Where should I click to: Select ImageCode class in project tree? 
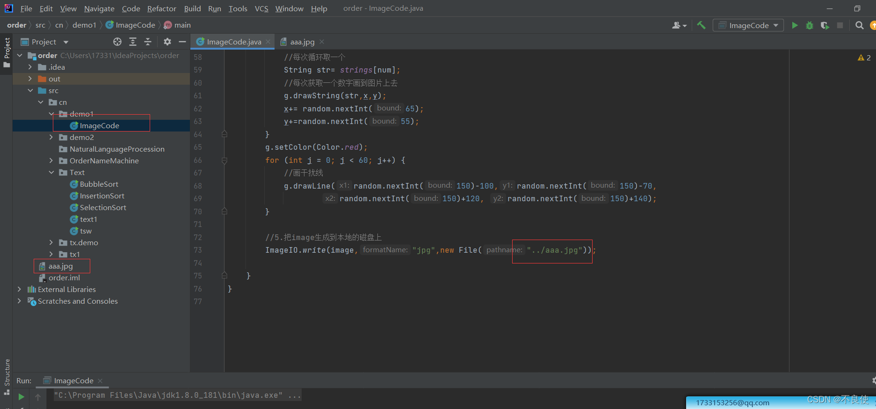99,125
